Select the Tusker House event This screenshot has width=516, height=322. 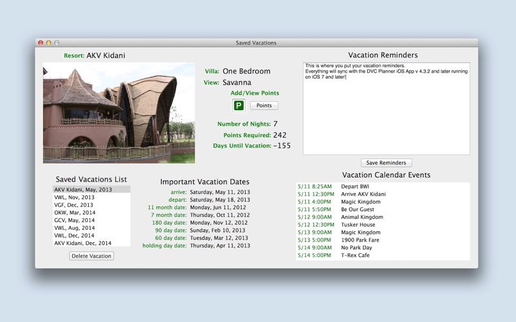click(382, 224)
